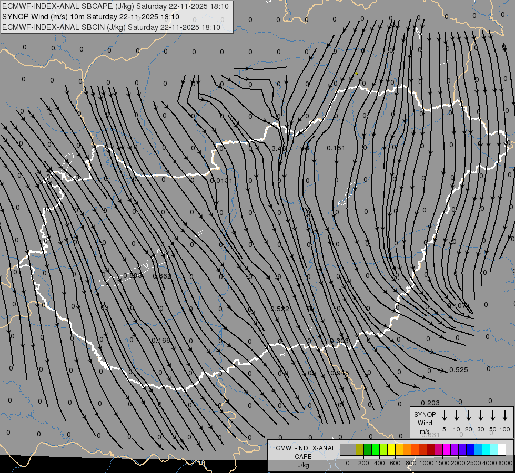Screen dimensions: 515x473
Task: Pick the bright green CAPE legend swatch
Action: tap(376, 449)
